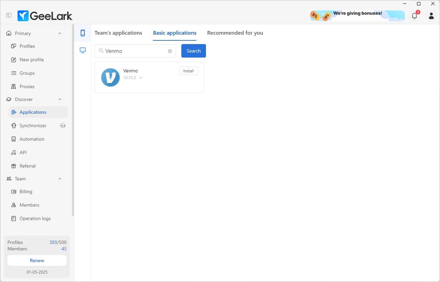Collapse the Team section
Viewport: 440px width, 282px height.
[x=60, y=179]
